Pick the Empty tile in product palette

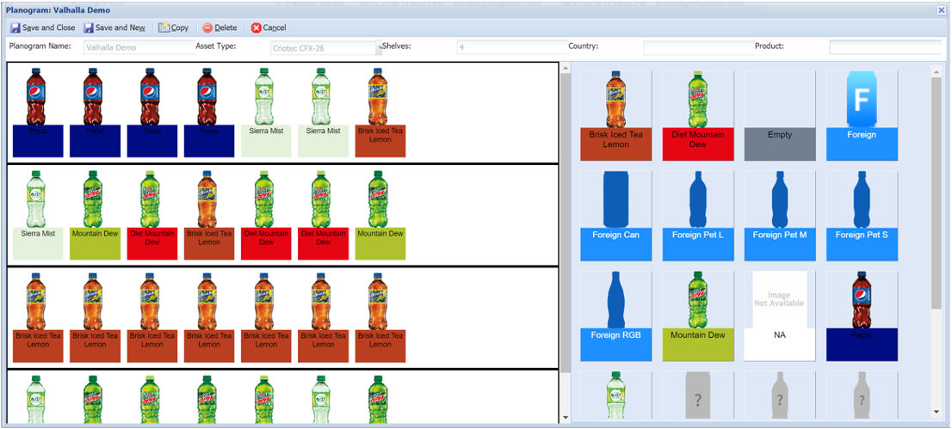780,115
